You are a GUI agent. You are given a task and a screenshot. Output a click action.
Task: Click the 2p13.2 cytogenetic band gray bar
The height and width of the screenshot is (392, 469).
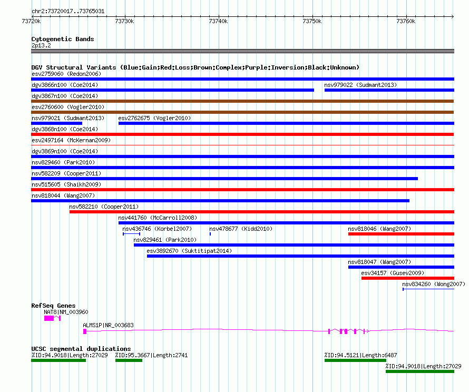(242, 51)
